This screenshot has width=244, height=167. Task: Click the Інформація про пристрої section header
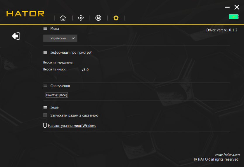coord(71,52)
